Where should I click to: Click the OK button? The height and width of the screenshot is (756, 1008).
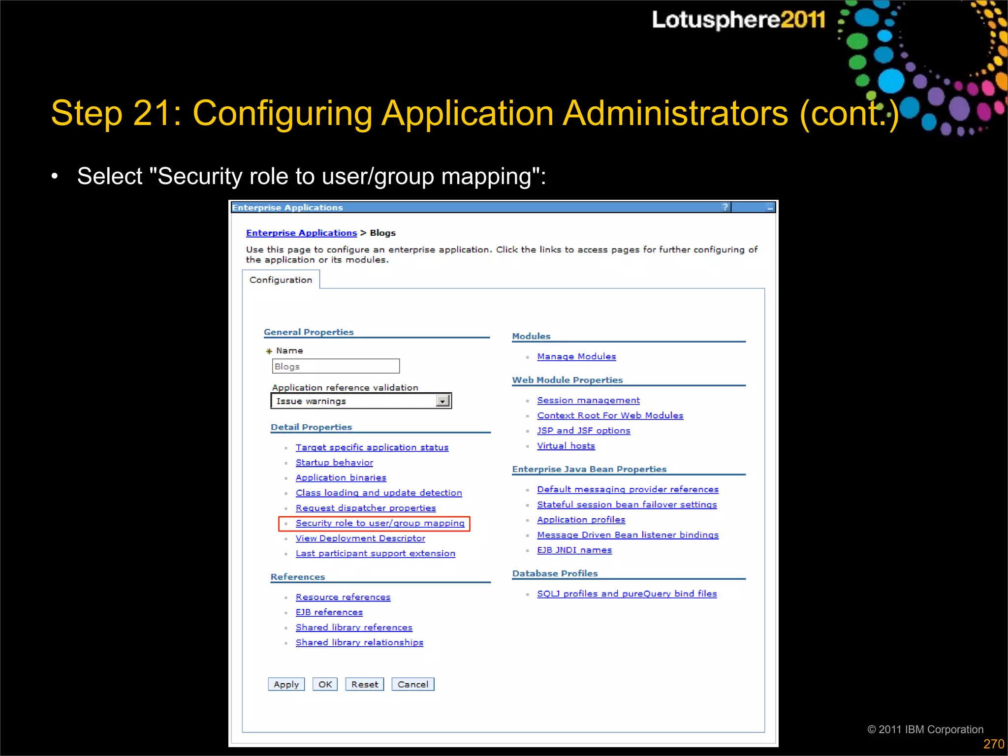point(325,684)
